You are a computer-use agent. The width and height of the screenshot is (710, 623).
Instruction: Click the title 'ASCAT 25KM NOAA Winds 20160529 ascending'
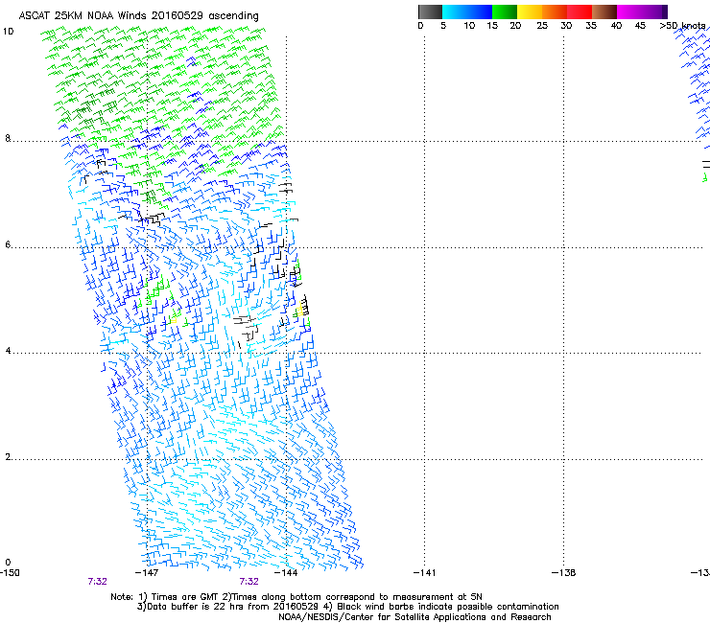click(138, 16)
